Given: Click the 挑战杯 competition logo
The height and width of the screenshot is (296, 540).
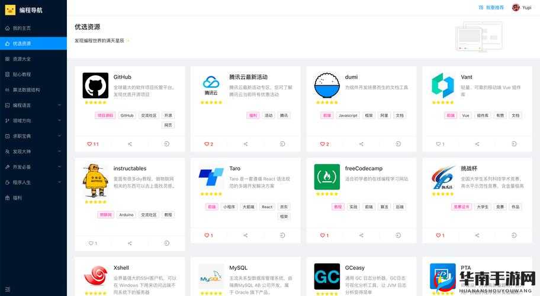Looking at the screenshot, I should tap(443, 178).
